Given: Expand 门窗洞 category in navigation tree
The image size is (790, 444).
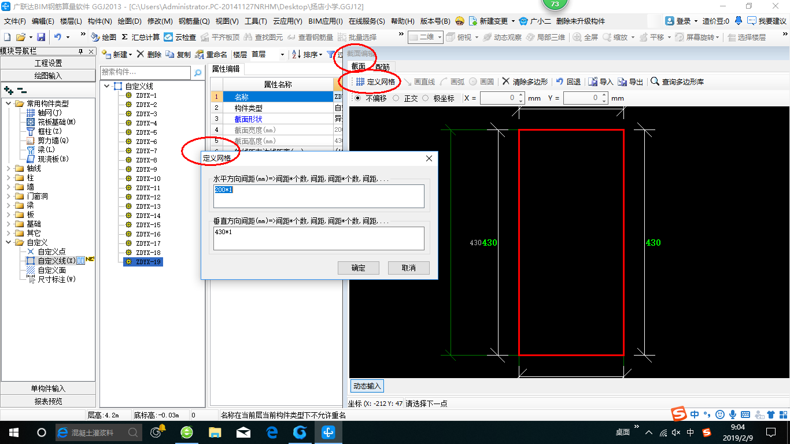Looking at the screenshot, I should (x=8, y=196).
